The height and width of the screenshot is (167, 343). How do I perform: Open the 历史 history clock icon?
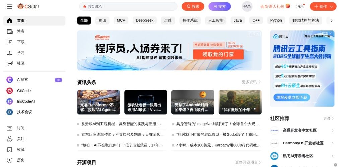pyautogui.click(x=10, y=160)
